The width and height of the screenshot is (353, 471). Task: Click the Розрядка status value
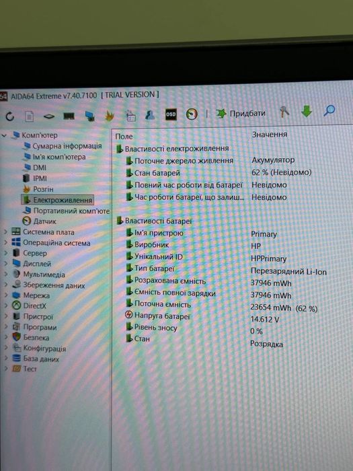[266, 344]
